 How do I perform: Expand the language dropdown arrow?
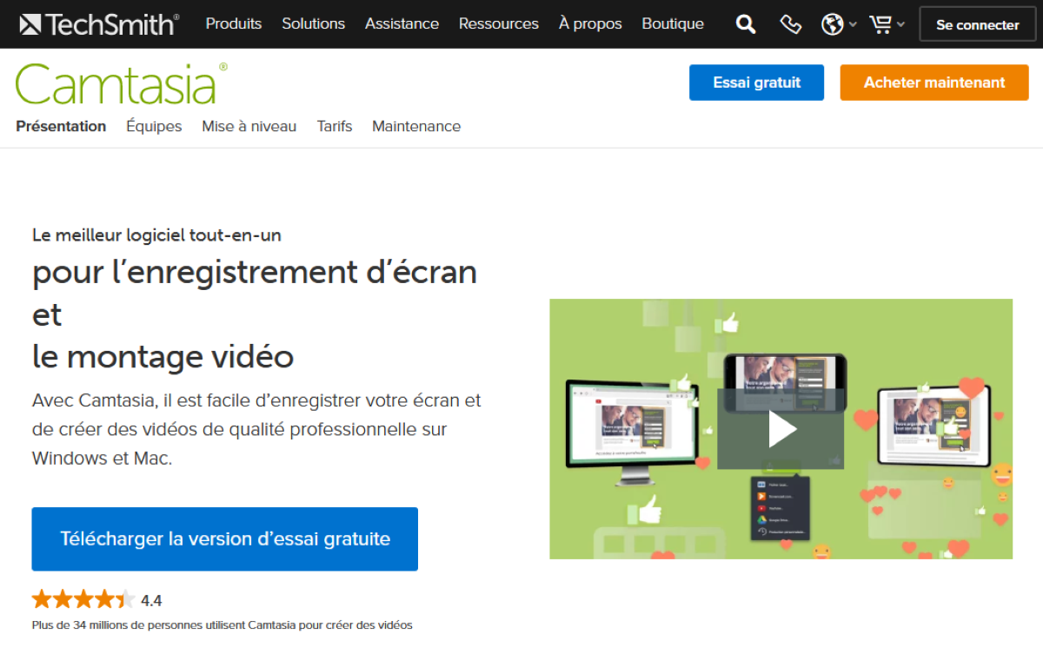pyautogui.click(x=853, y=25)
